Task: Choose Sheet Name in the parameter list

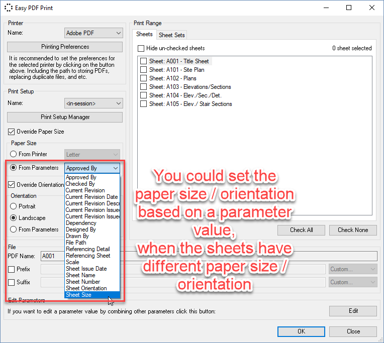Action: click(x=92, y=275)
